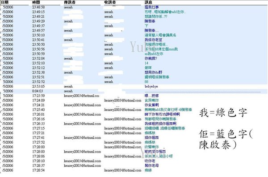Select the time cell 23:52:04
The image size is (268, 177).
(x=38, y=59)
